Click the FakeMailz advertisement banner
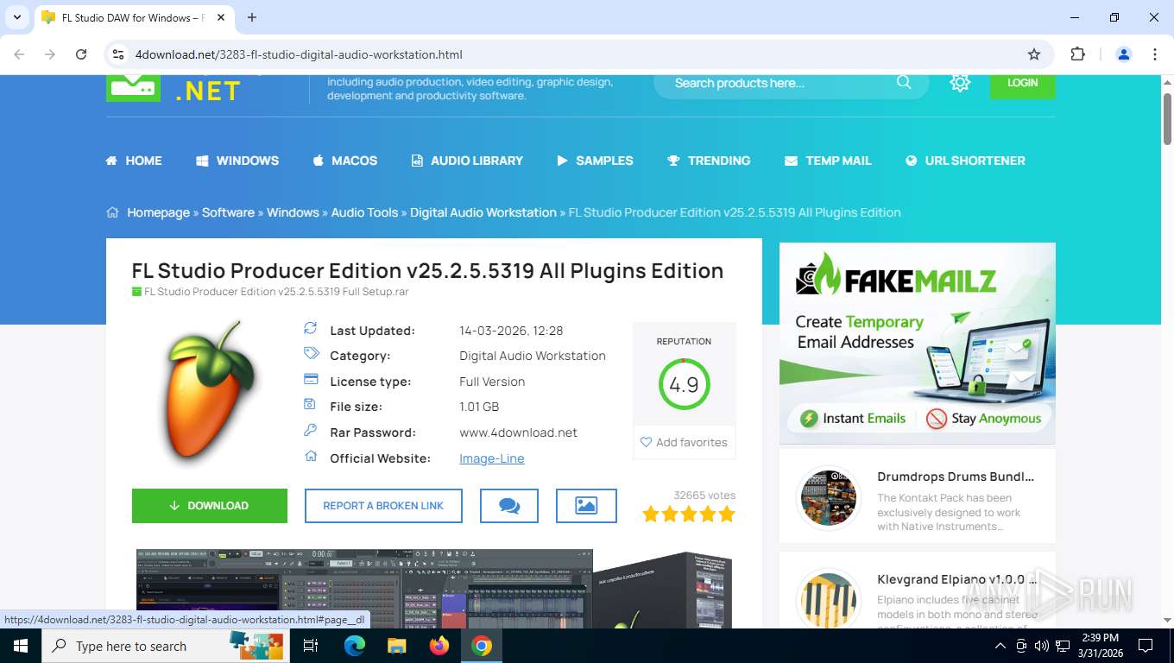Viewport: 1174px width, 663px height. [917, 344]
